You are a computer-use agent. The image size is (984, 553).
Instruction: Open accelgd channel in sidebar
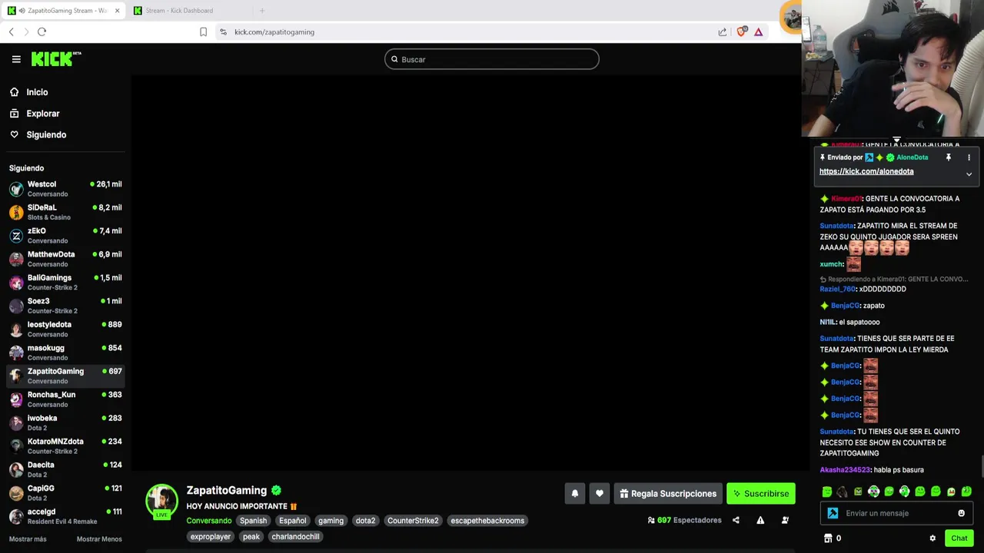(x=65, y=516)
